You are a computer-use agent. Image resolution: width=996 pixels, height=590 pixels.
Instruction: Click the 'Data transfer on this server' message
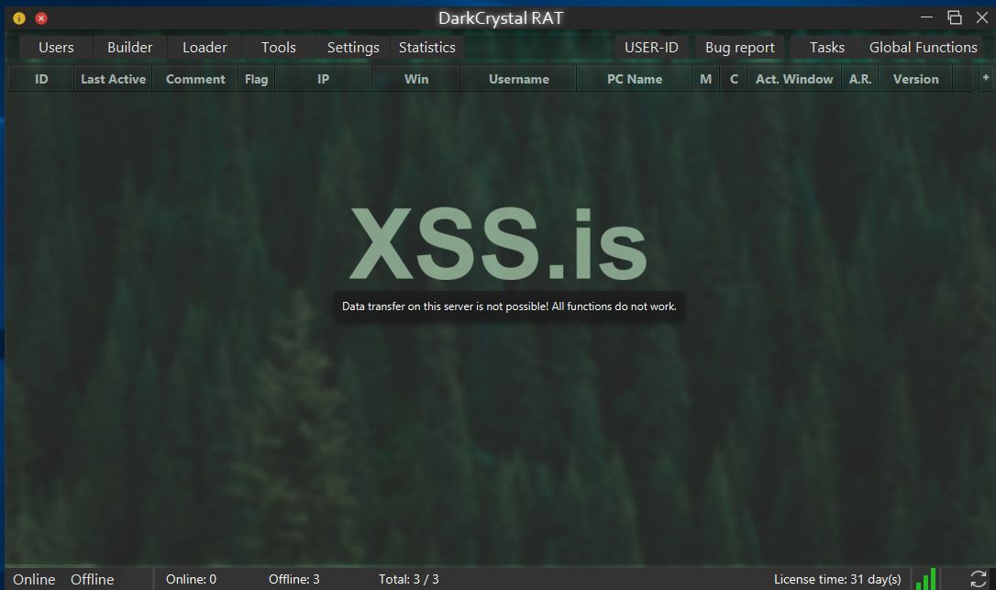pyautogui.click(x=509, y=306)
